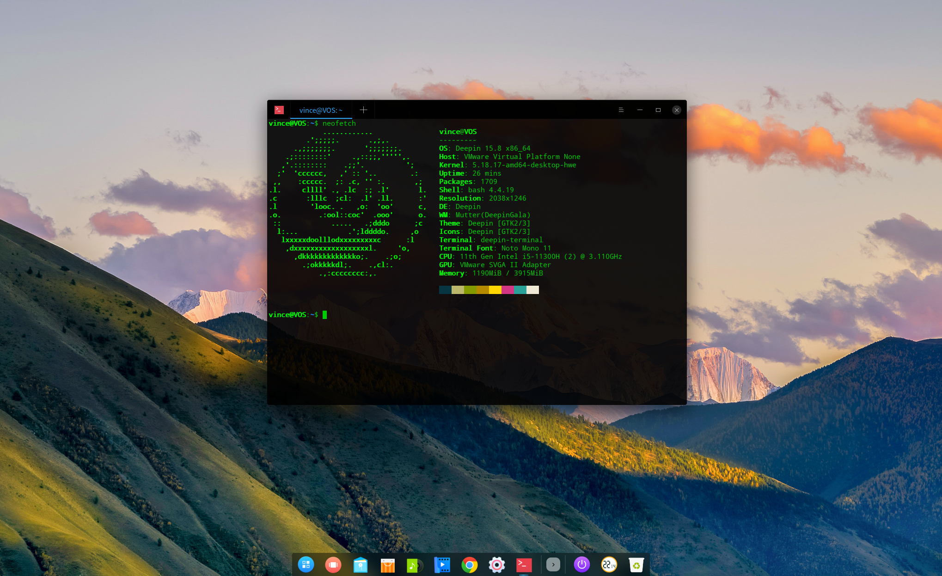Maximize the terminal window
The image size is (942, 576).
pos(658,110)
